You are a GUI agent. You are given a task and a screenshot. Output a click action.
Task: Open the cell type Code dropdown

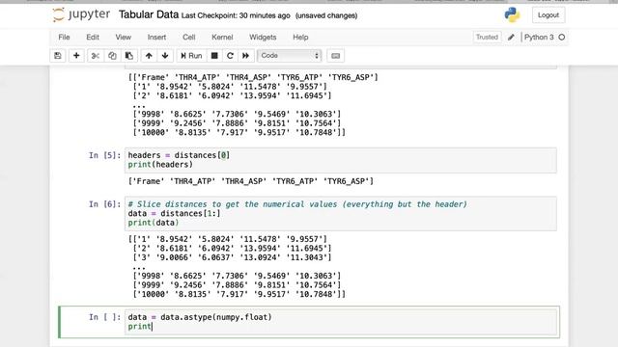(290, 56)
